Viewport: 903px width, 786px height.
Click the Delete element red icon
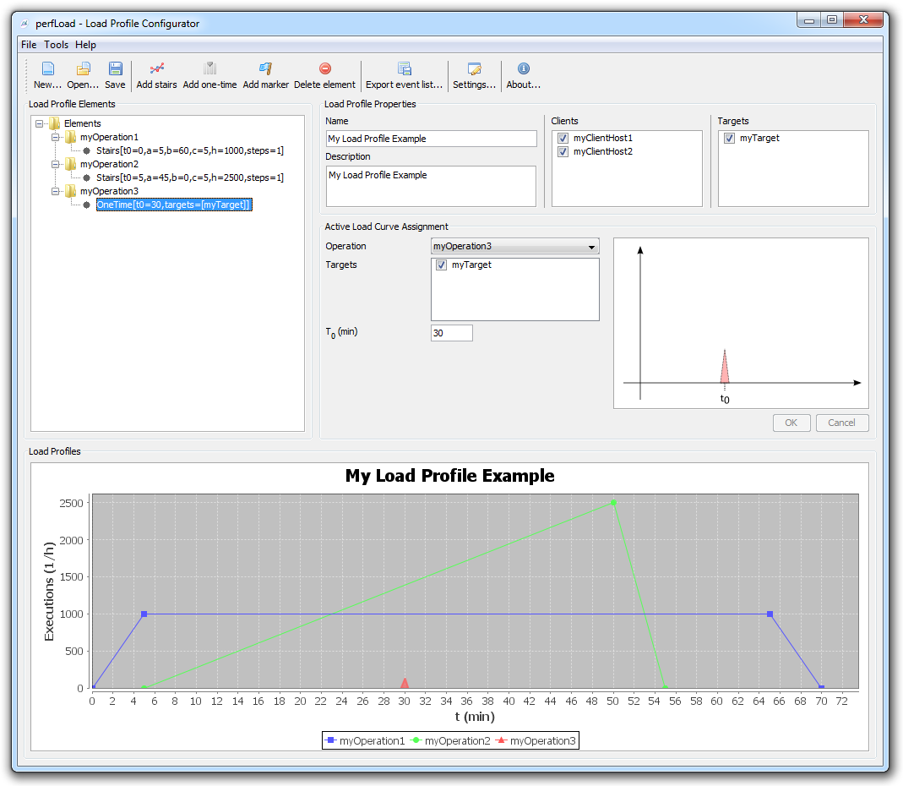tap(325, 68)
